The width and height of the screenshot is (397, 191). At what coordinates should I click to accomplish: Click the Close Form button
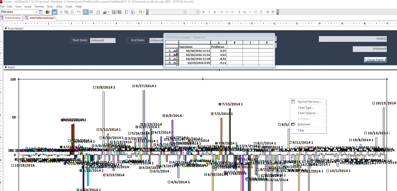pyautogui.click(x=375, y=60)
